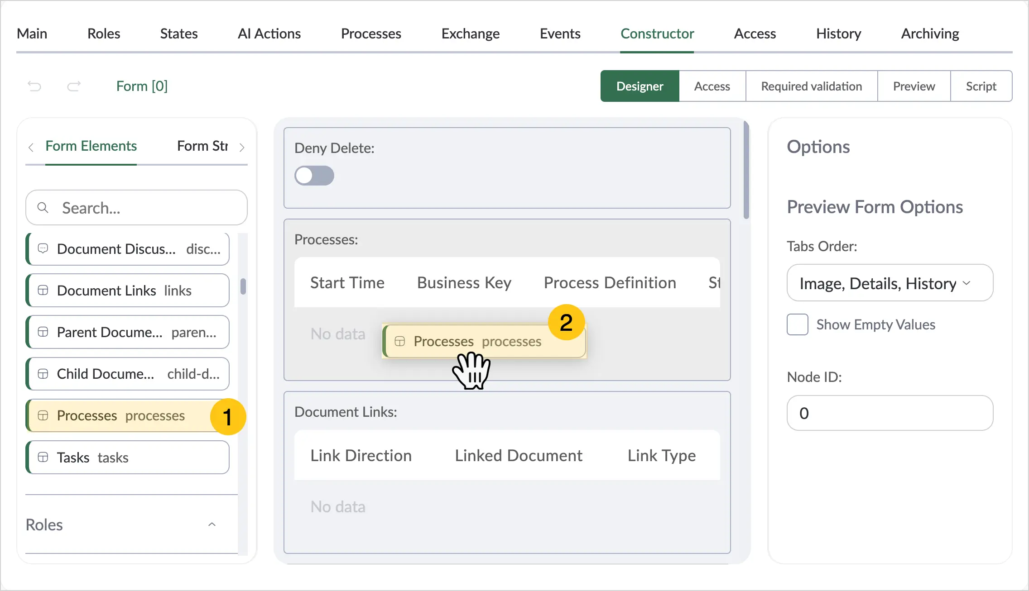Click the Linked Document column header
The image size is (1029, 591).
(519, 456)
